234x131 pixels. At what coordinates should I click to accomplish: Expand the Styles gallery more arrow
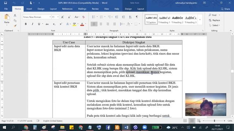click(200, 20)
